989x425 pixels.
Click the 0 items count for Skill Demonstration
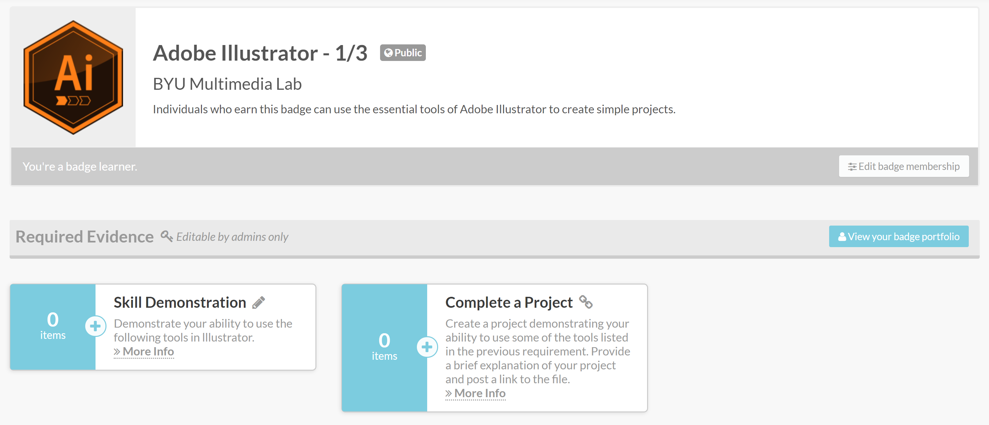(x=53, y=326)
